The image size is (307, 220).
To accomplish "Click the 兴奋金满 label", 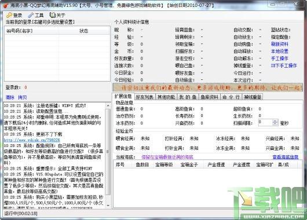I will (276, 148).
